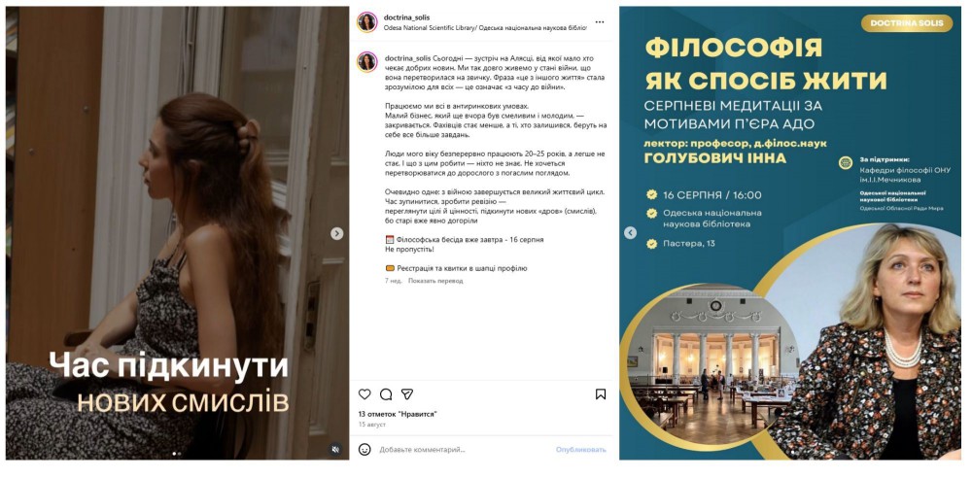This screenshot has width=972, height=478.
Task: Open doctrina_solis profile avatar in header
Action: (x=367, y=21)
